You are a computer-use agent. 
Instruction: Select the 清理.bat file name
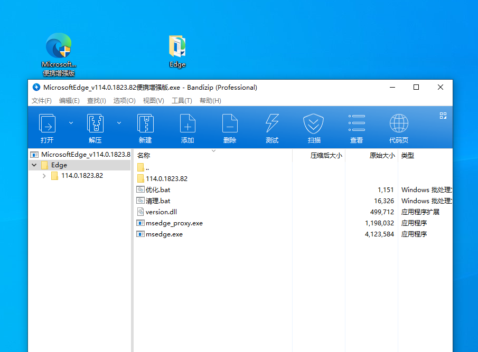(x=158, y=201)
